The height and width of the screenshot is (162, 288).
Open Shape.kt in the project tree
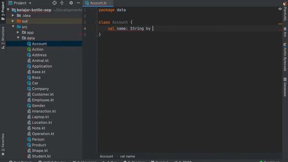[x=40, y=151]
